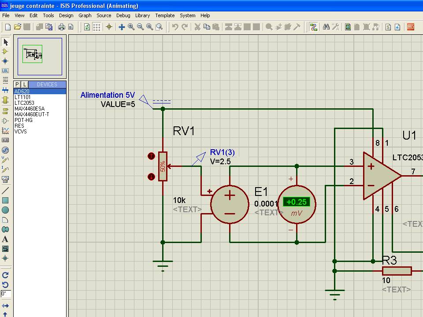The width and height of the screenshot is (423, 317).
Task: Select the Voltage Probe tool
Action: coord(5,160)
